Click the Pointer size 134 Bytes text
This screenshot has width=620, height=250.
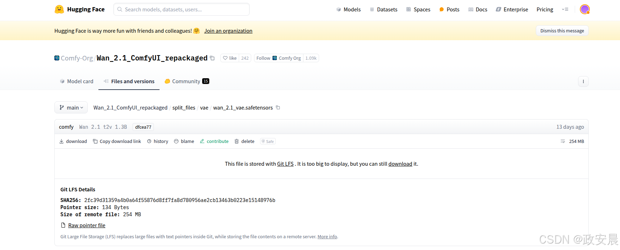point(95,207)
